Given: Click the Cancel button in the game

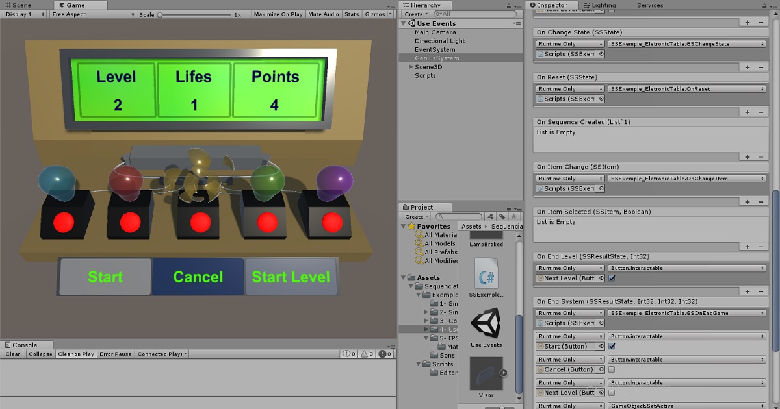Looking at the screenshot, I should click(x=198, y=277).
